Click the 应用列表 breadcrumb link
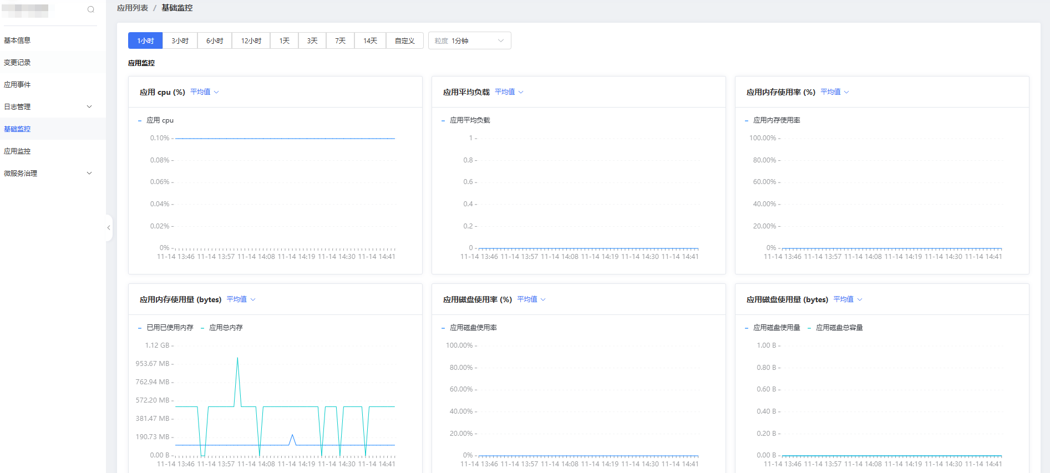Viewport: 1050px width, 473px height. click(133, 8)
